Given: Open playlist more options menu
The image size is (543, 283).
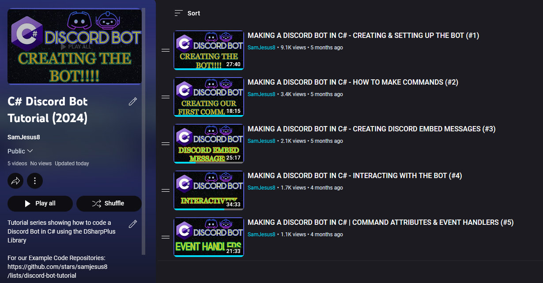Looking at the screenshot, I should (35, 180).
